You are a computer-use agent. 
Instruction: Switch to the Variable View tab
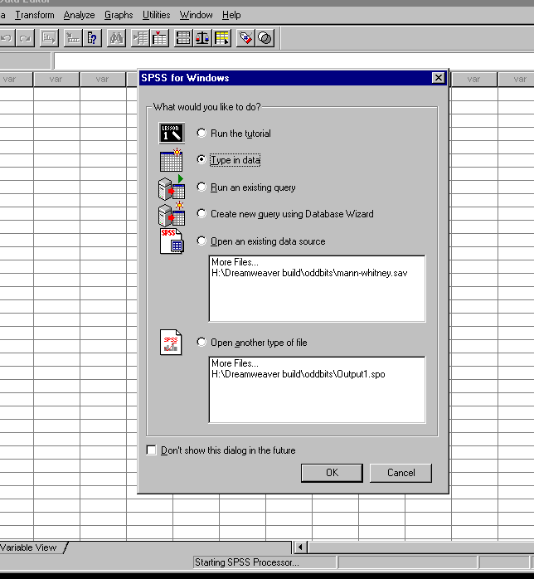pyautogui.click(x=29, y=547)
